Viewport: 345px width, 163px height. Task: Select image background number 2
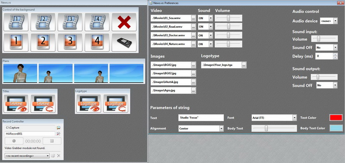(x=43, y=42)
